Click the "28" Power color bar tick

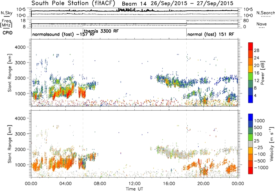coord(256,51)
